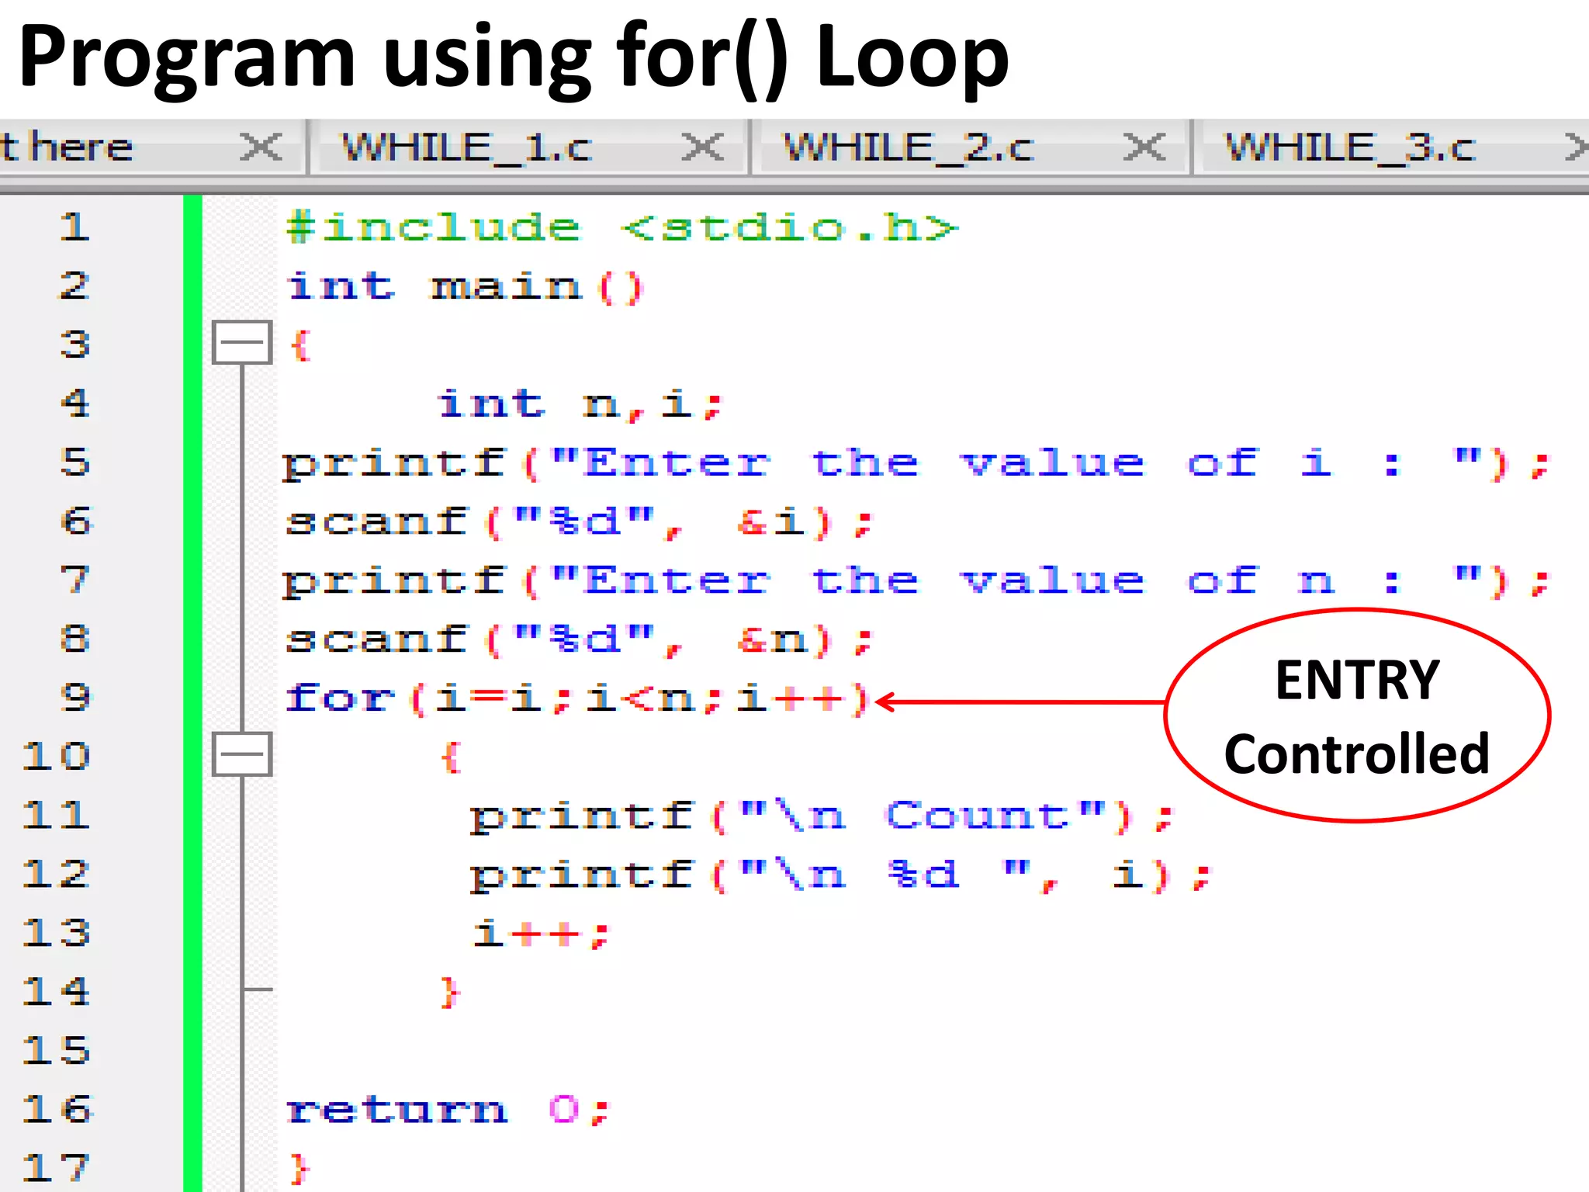This screenshot has height=1192, width=1589.
Task: Click printf 'Enter the value of i' line
Action: click(916, 463)
